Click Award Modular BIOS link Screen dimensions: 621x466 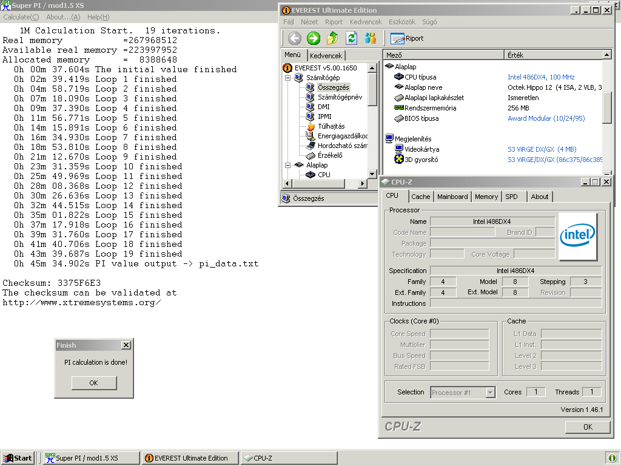click(546, 118)
